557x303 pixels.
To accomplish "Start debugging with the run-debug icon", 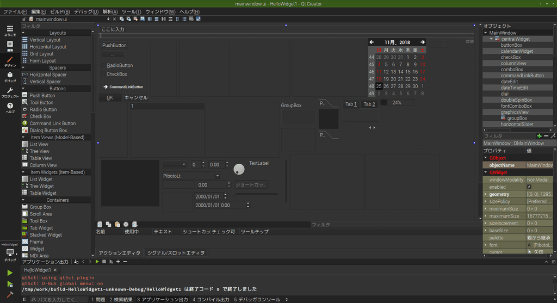I will click(x=10, y=284).
